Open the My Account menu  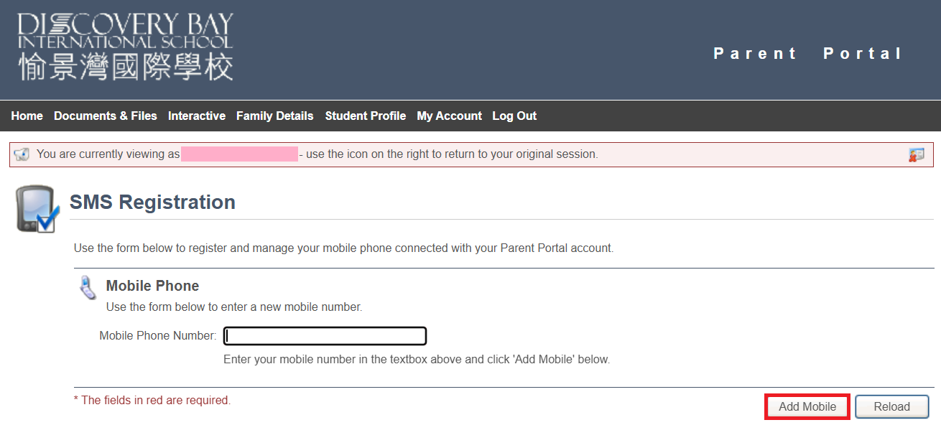(x=449, y=116)
